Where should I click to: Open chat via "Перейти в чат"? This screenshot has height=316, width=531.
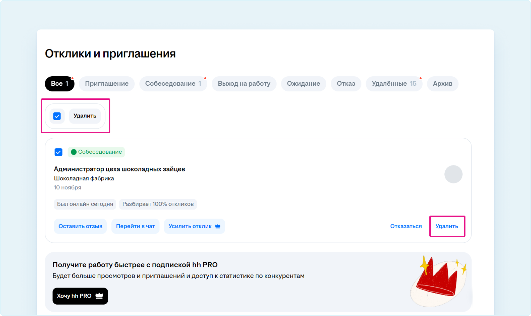pos(135,226)
